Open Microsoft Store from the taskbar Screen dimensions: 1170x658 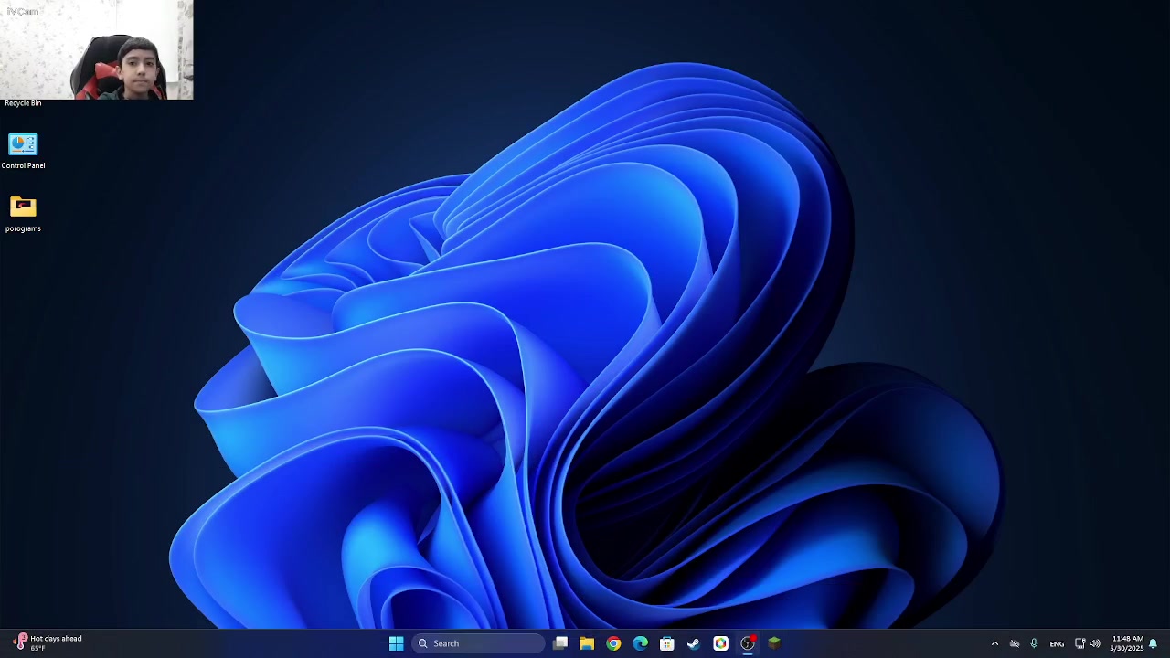tap(667, 643)
